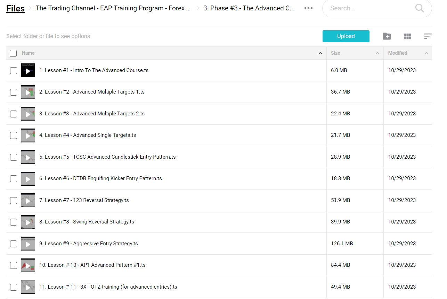Open The Trading Channel EAP breadcrumb folder
This screenshot has height=299, width=447.
113,8
